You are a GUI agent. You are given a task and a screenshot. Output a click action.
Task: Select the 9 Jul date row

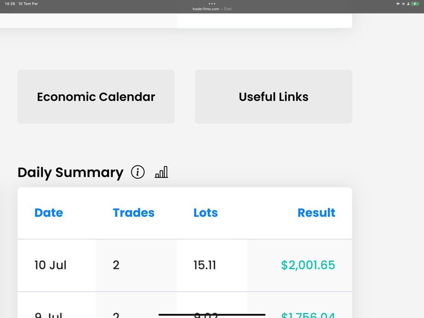tap(185, 305)
